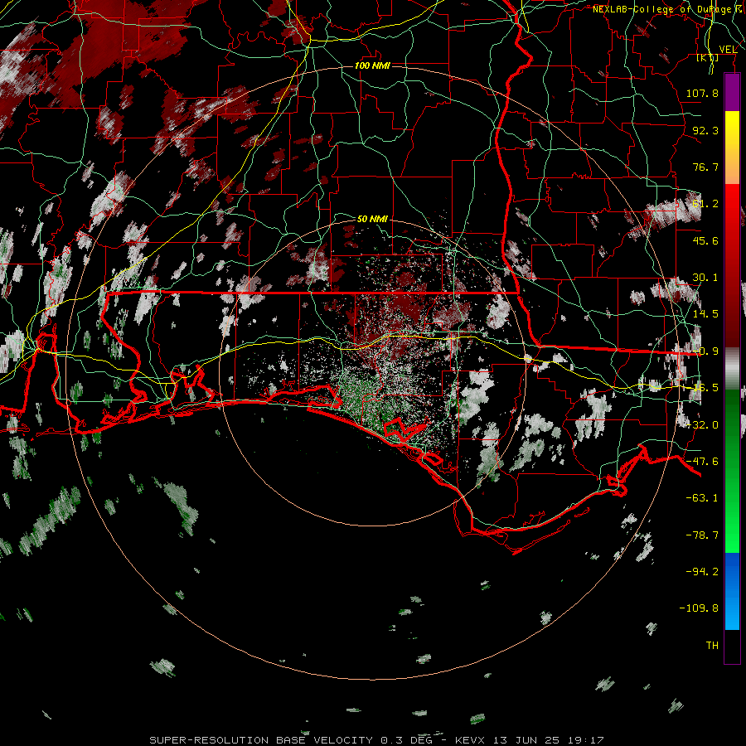Screen dimensions: 746x746
Task: Click the VEL legend title
Action: click(728, 50)
